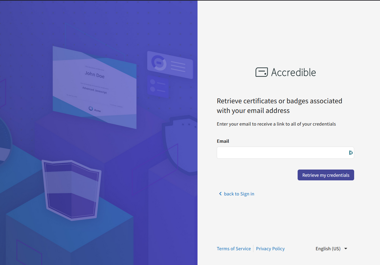Viewport: 380px width, 265px height.
Task: Click the Accredible logo icon
Action: click(262, 72)
